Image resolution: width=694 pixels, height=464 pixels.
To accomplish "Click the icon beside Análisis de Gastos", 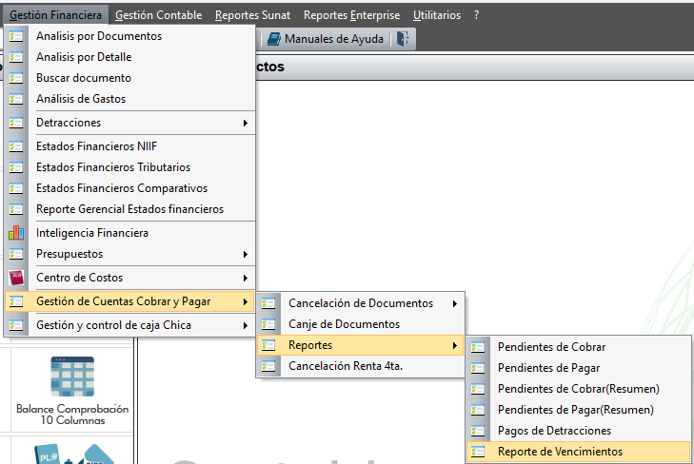I will tap(16, 99).
